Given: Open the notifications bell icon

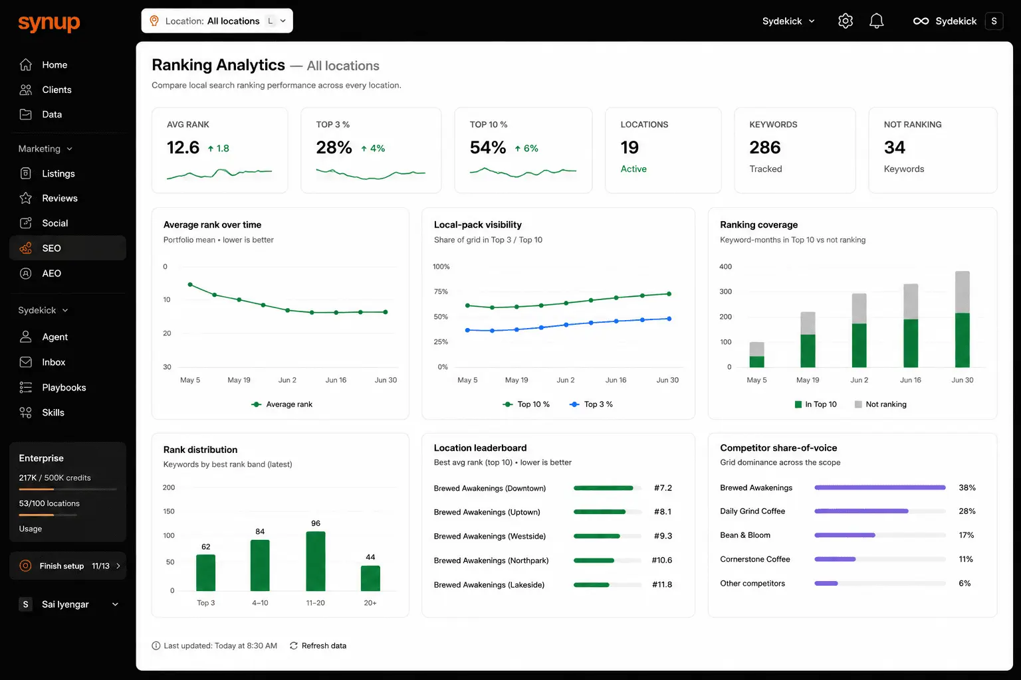Looking at the screenshot, I should pos(877,21).
